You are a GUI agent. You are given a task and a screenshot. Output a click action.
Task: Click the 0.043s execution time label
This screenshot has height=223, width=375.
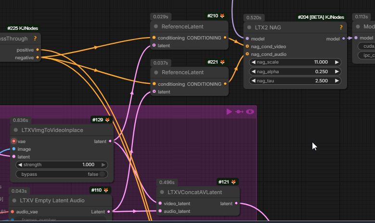click(19, 191)
